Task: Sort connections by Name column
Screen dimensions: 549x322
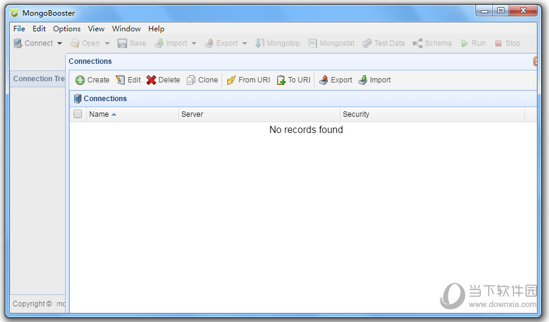Action: click(x=133, y=114)
